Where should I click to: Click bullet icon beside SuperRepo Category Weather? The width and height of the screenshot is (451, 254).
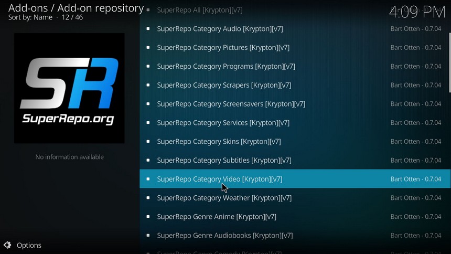(x=148, y=198)
